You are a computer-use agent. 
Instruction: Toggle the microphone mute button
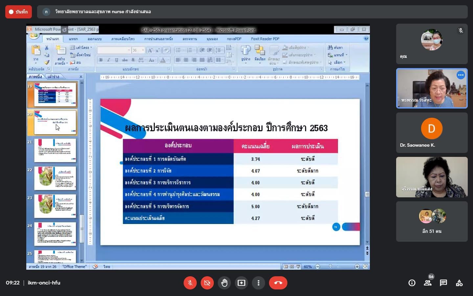click(190, 283)
